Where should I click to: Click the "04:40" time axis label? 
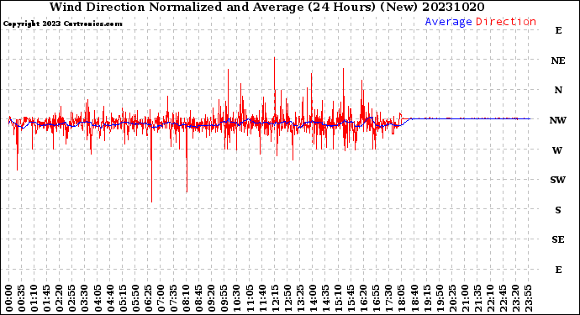pos(111,298)
